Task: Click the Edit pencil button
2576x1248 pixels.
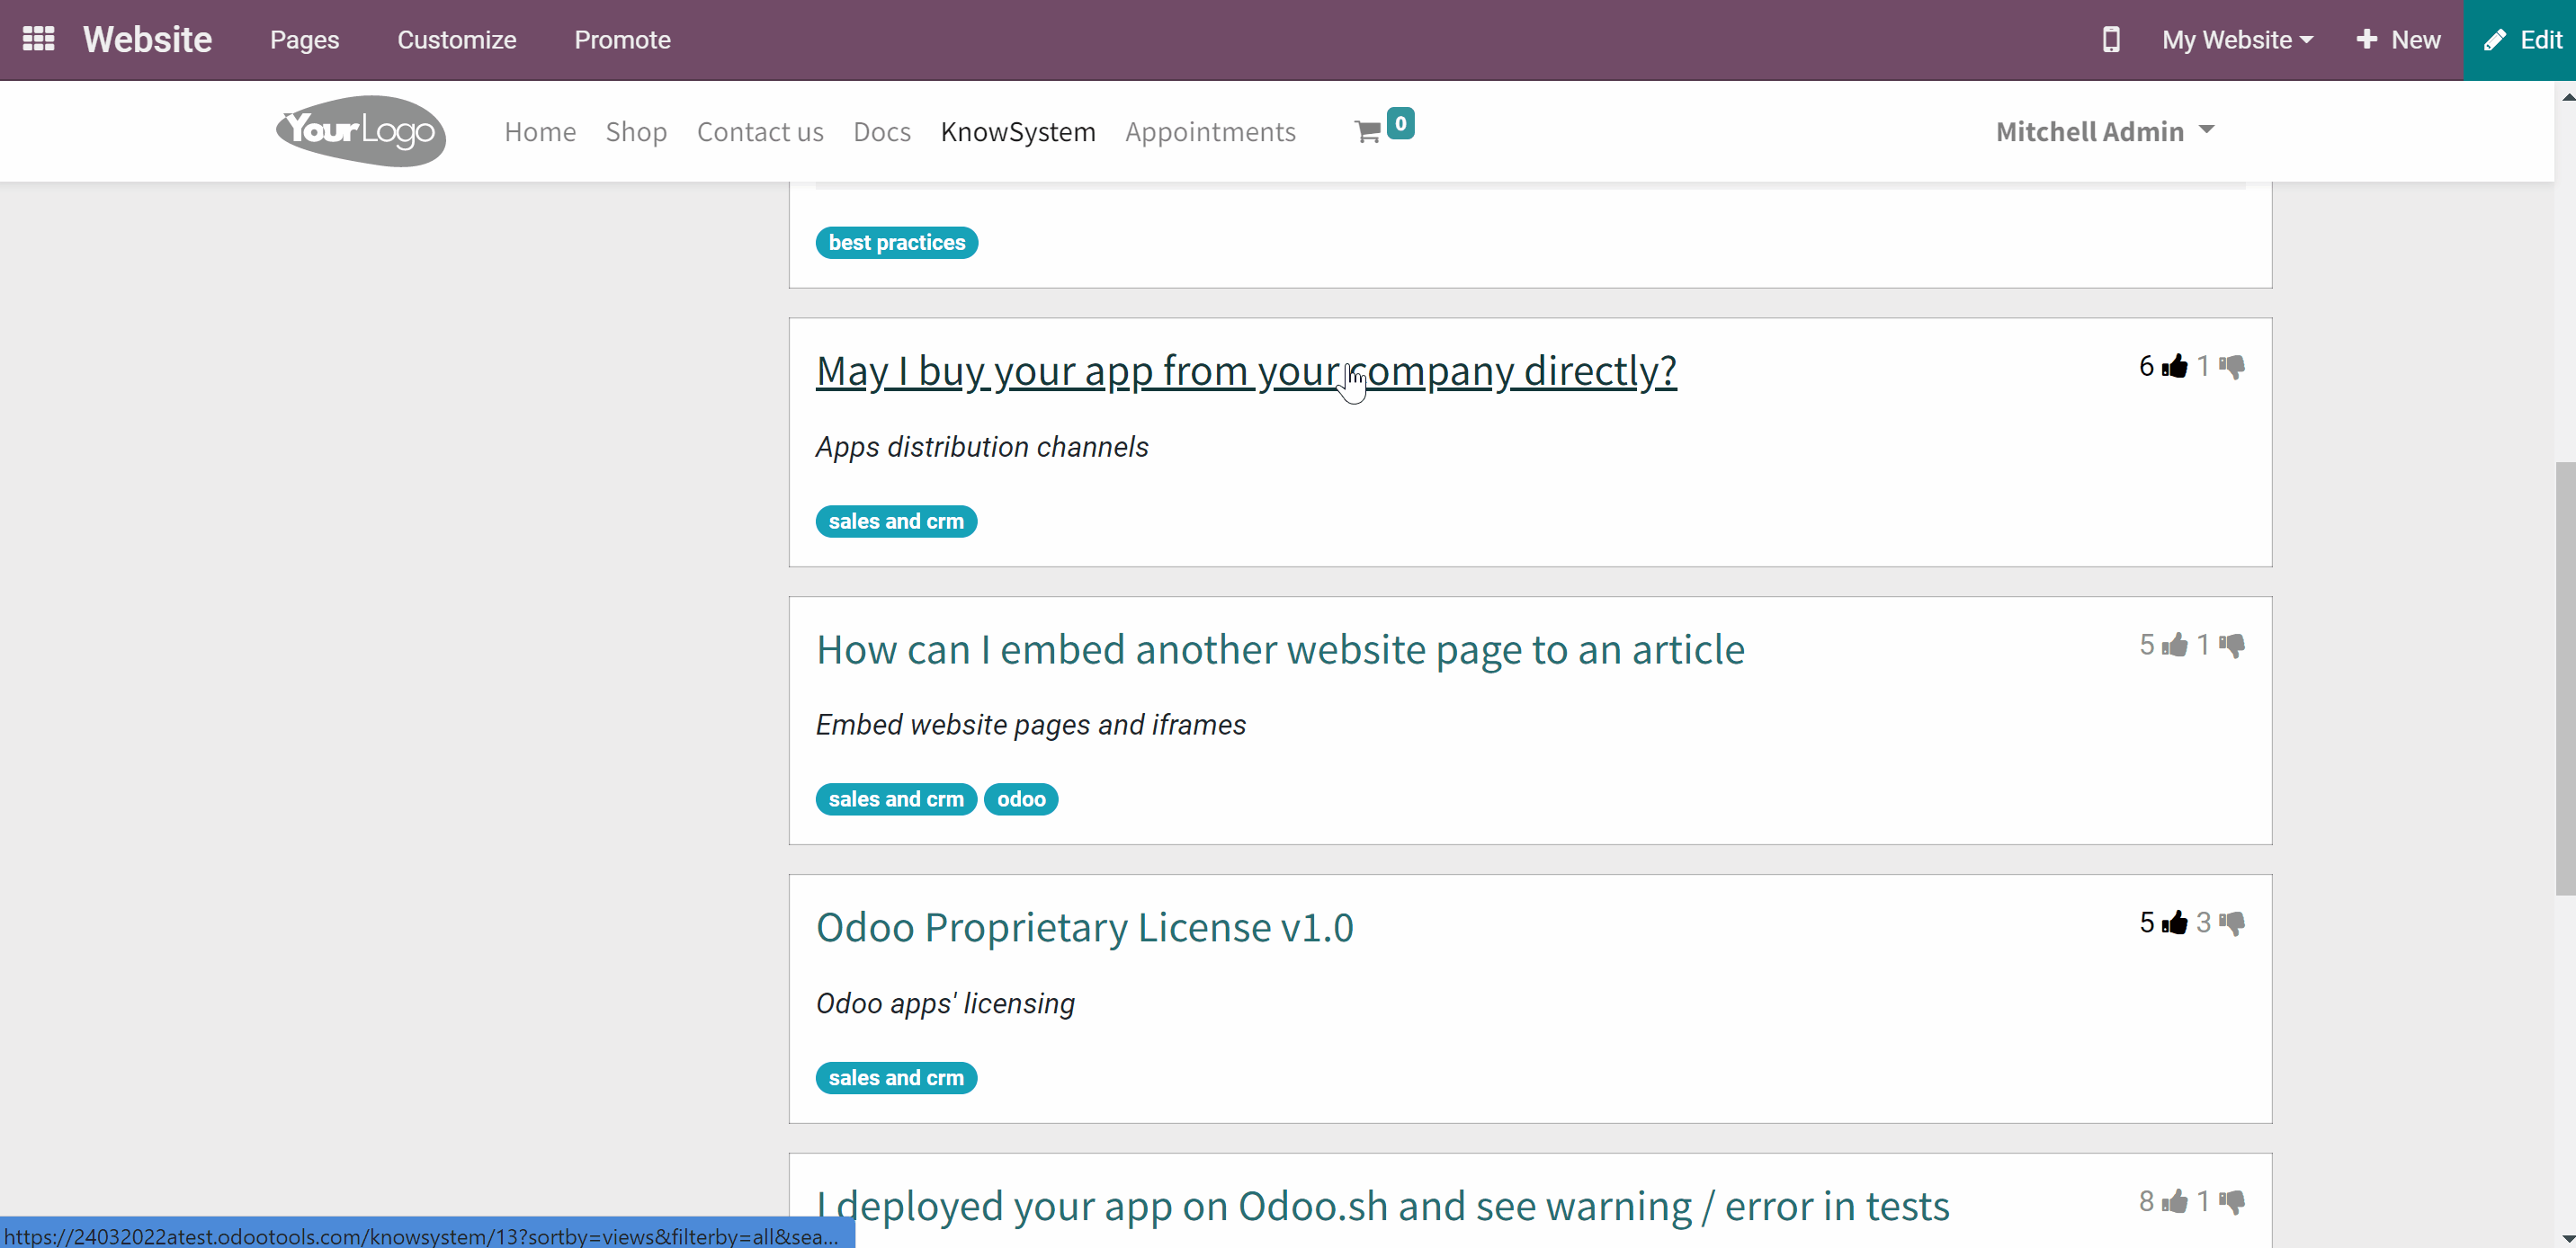Action: point(2521,40)
